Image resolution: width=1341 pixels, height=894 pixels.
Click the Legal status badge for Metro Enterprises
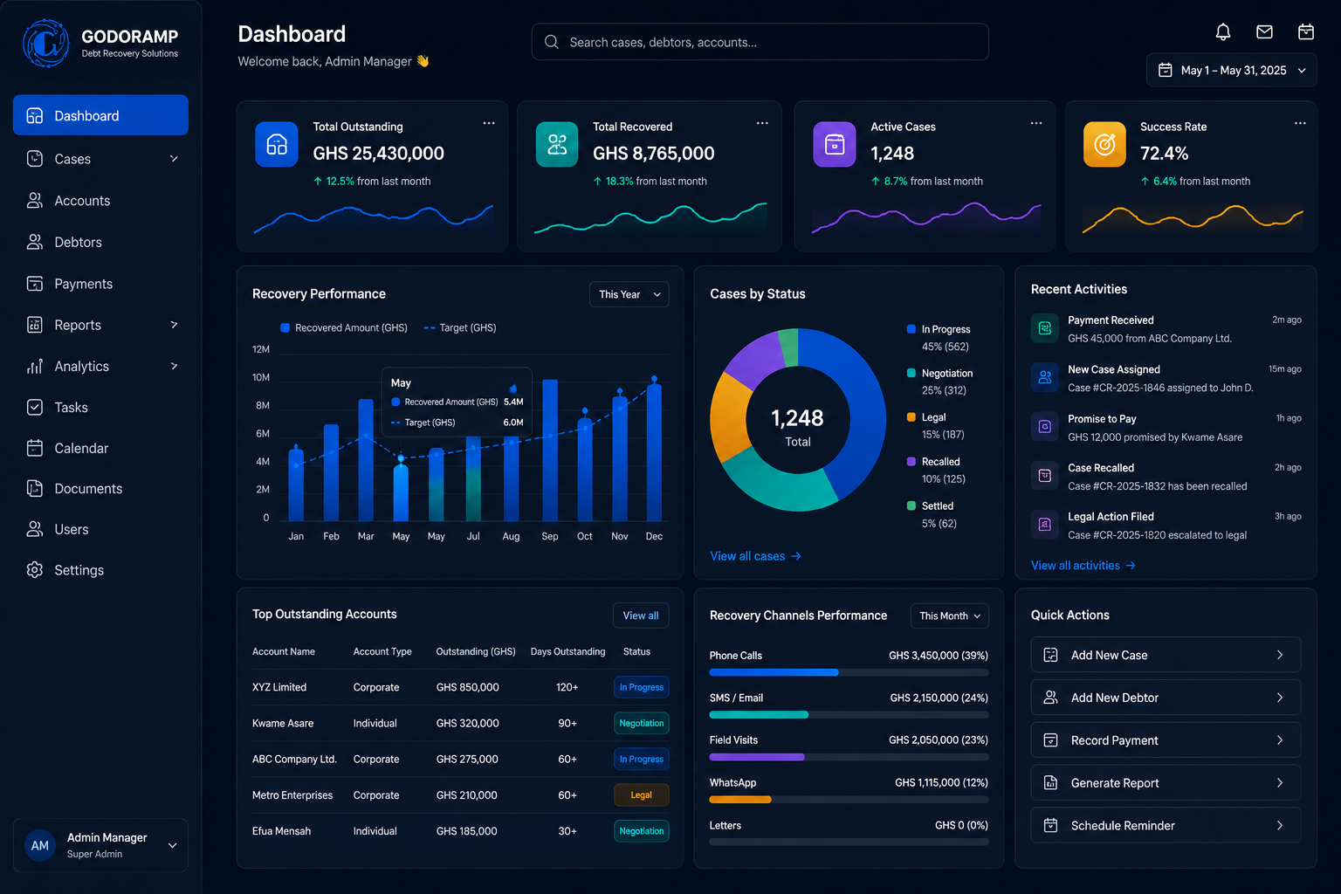pyautogui.click(x=642, y=795)
